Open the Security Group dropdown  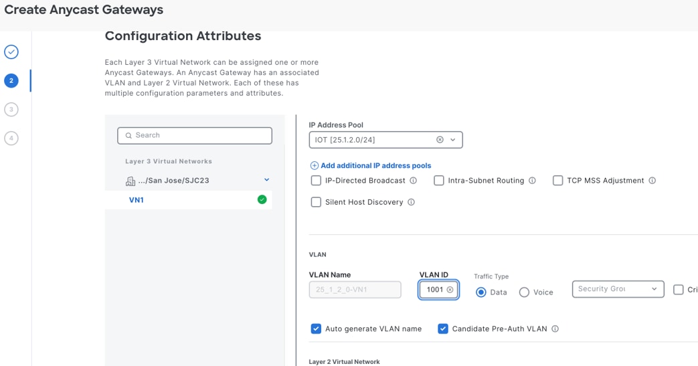618,289
